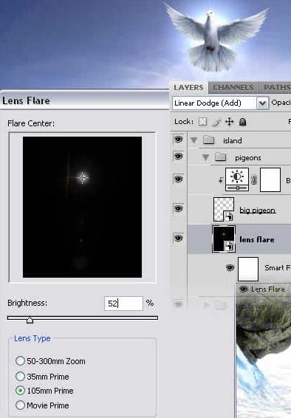
Task: Click the Linear Dodge (Add) blend mode field
Action: point(220,103)
